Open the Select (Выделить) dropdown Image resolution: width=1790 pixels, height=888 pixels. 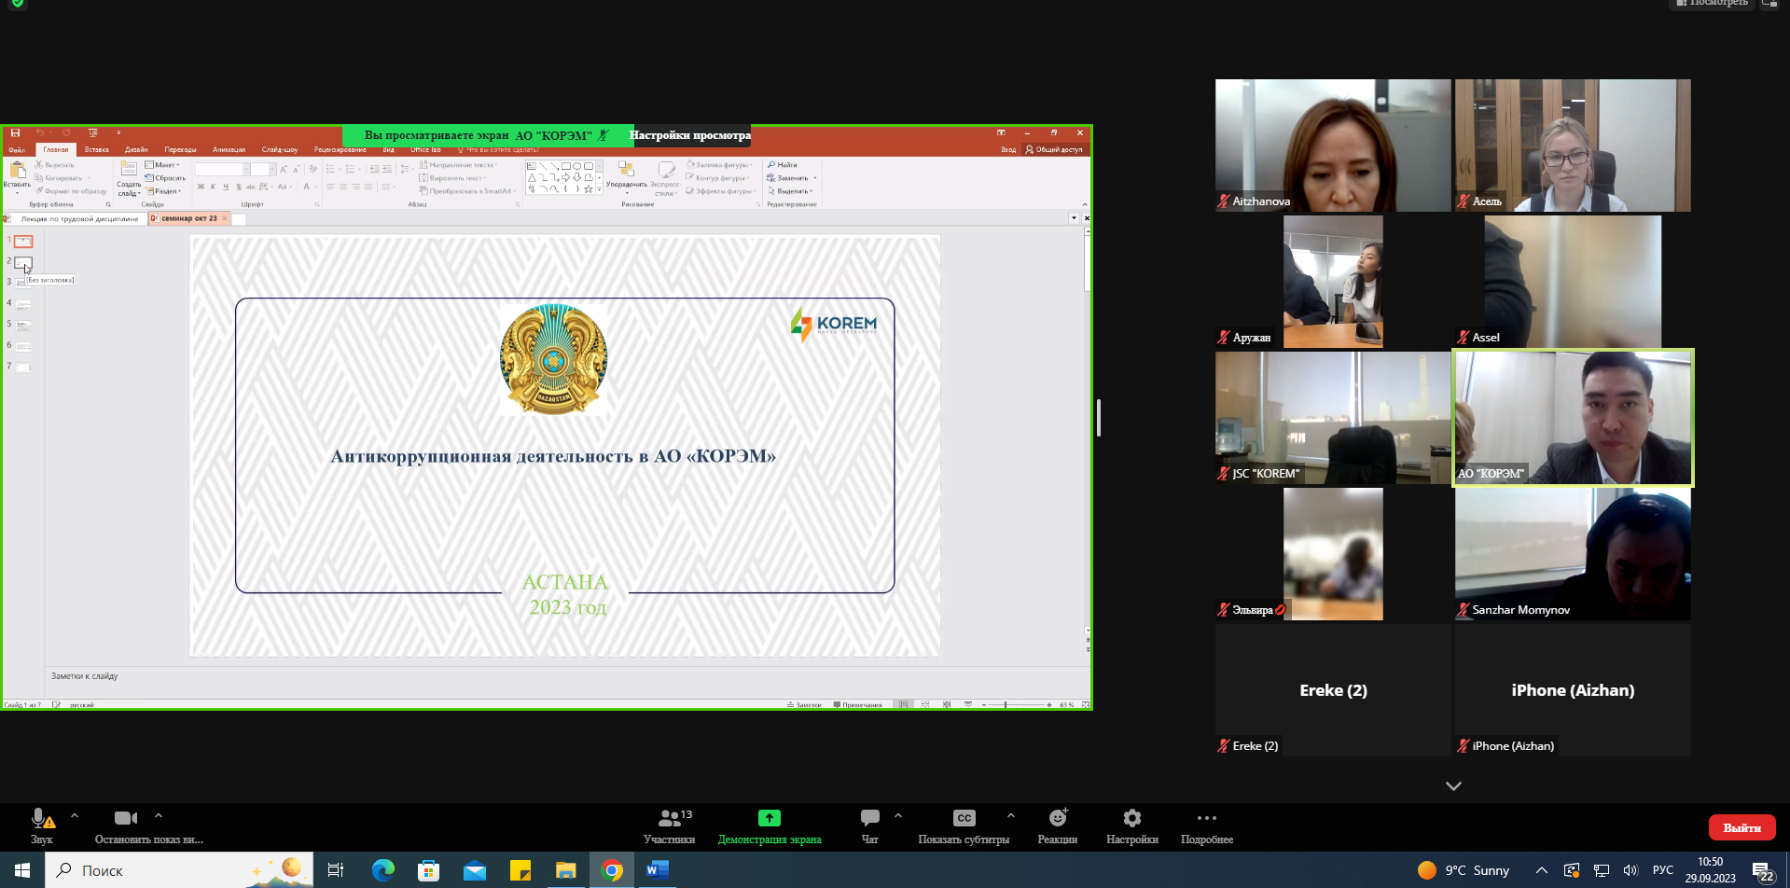[x=790, y=191]
